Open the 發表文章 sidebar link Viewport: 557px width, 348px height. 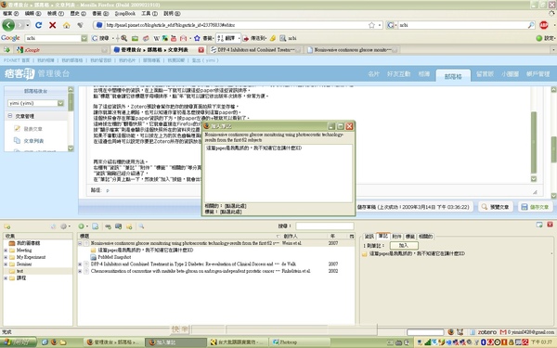33,129
